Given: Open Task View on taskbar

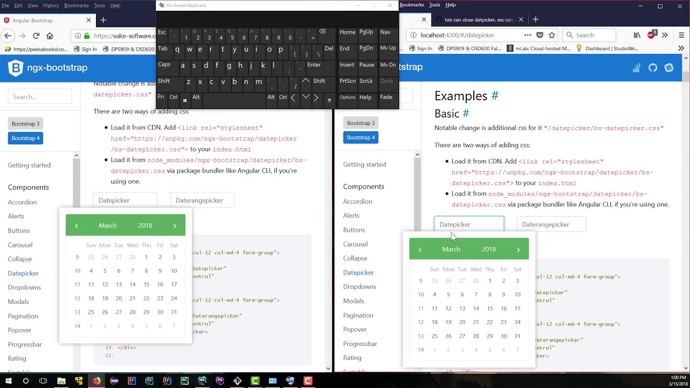Looking at the screenshot, I should tap(43, 380).
